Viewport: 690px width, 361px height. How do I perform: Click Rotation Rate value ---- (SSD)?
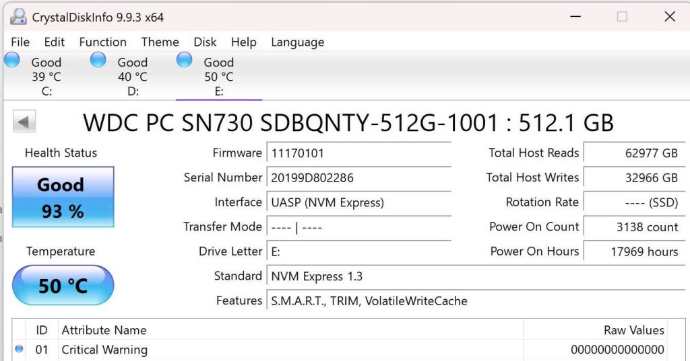634,202
